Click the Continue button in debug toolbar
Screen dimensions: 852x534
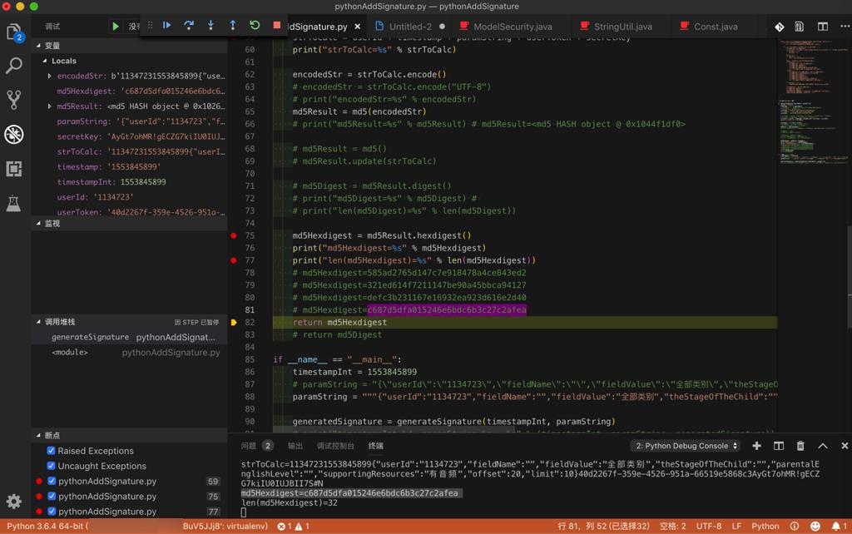pos(167,26)
